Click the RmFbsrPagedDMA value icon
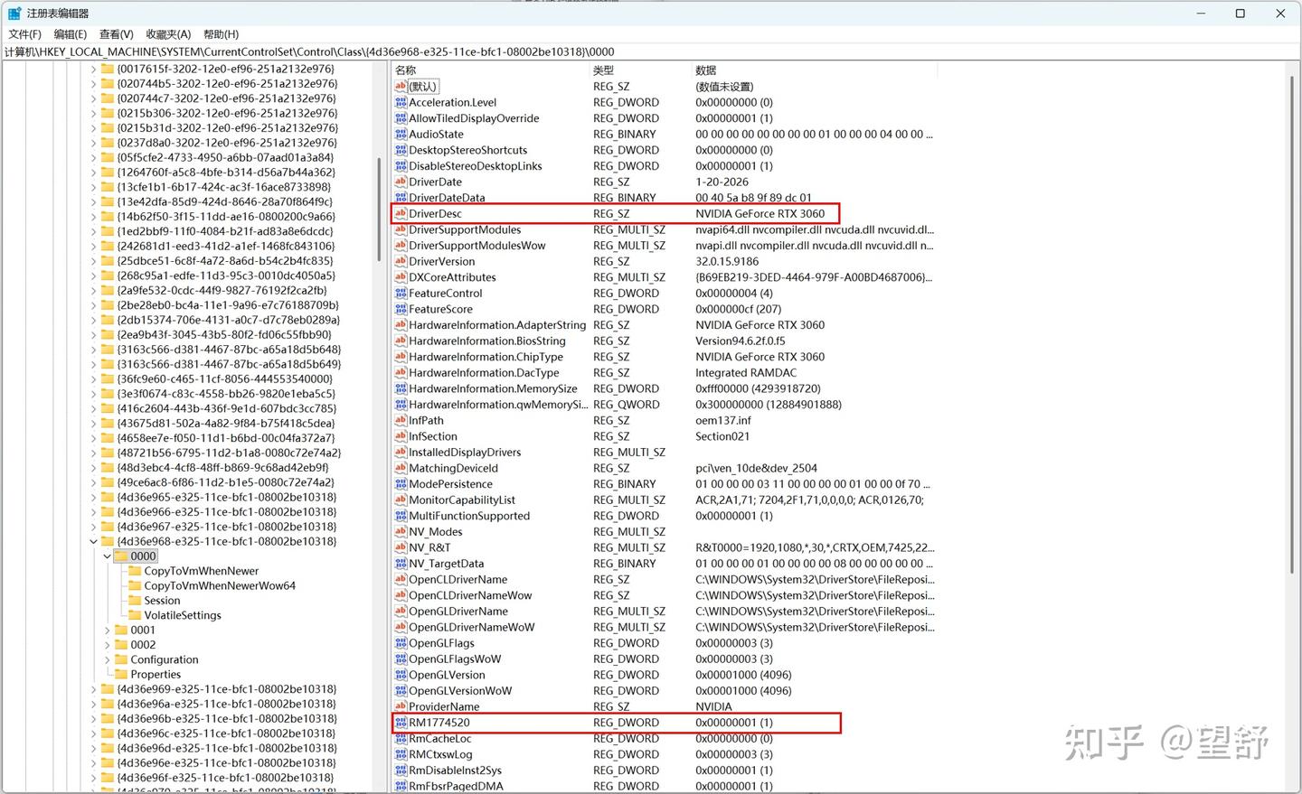 coord(401,786)
